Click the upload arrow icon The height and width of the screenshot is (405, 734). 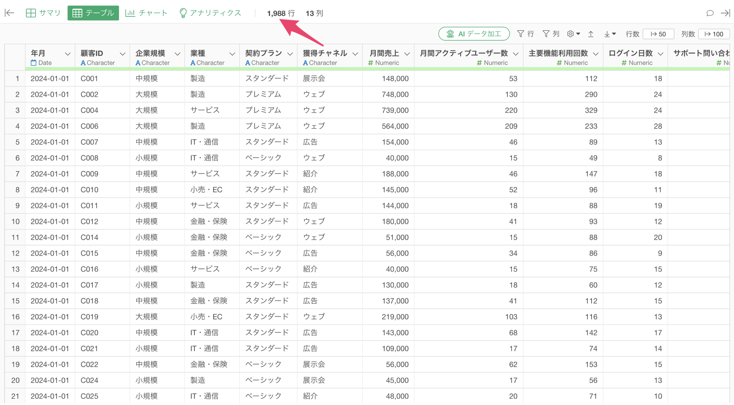(x=591, y=34)
